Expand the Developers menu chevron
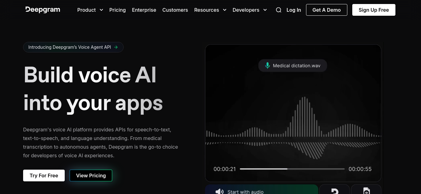 click(x=265, y=10)
